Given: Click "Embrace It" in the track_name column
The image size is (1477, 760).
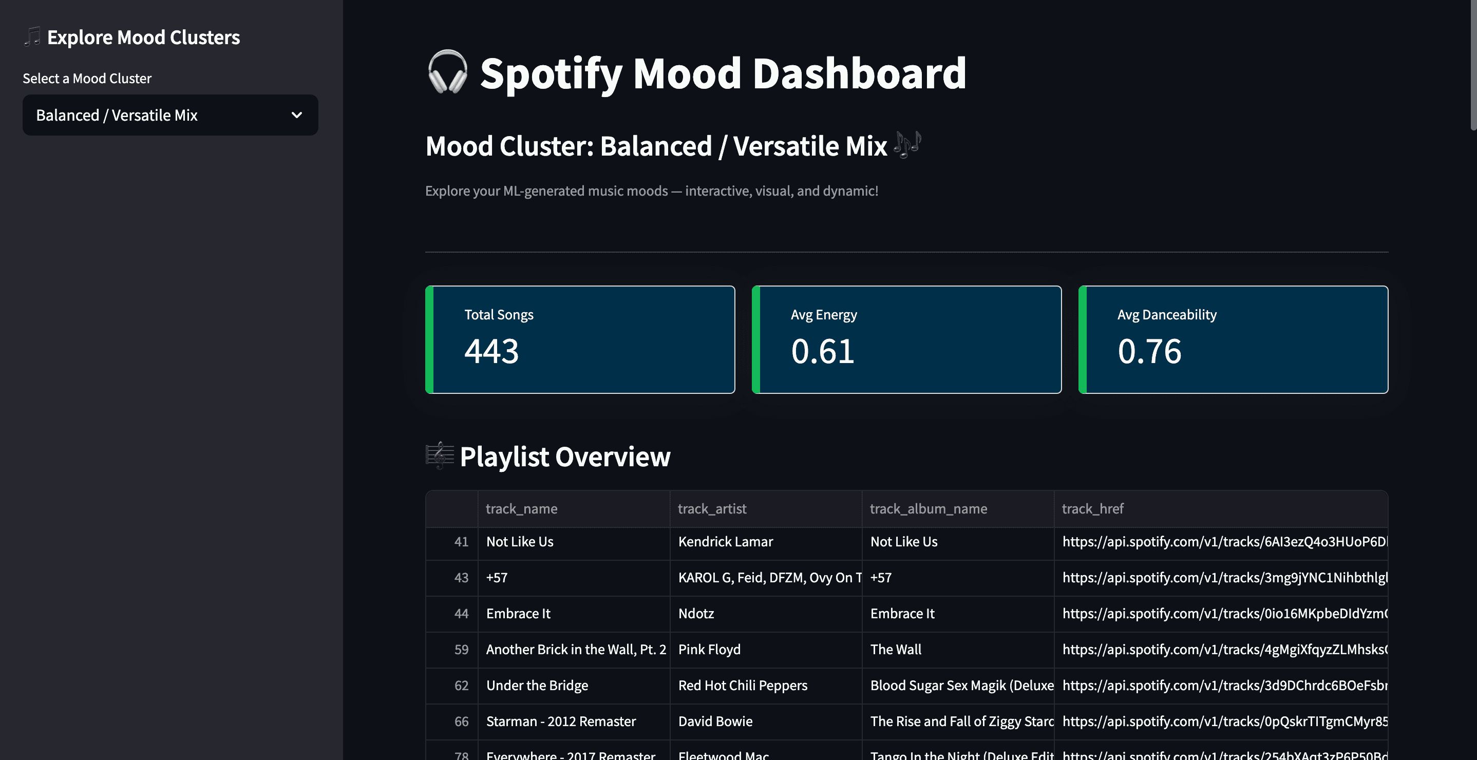Looking at the screenshot, I should [x=574, y=614].
